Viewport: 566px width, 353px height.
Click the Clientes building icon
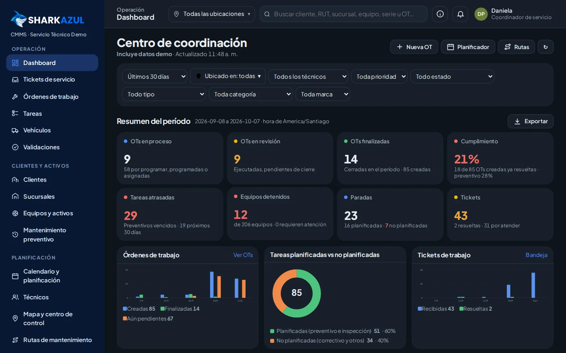[15, 180]
